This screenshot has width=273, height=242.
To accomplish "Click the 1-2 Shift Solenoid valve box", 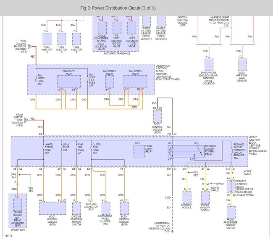I will point(131,28).
